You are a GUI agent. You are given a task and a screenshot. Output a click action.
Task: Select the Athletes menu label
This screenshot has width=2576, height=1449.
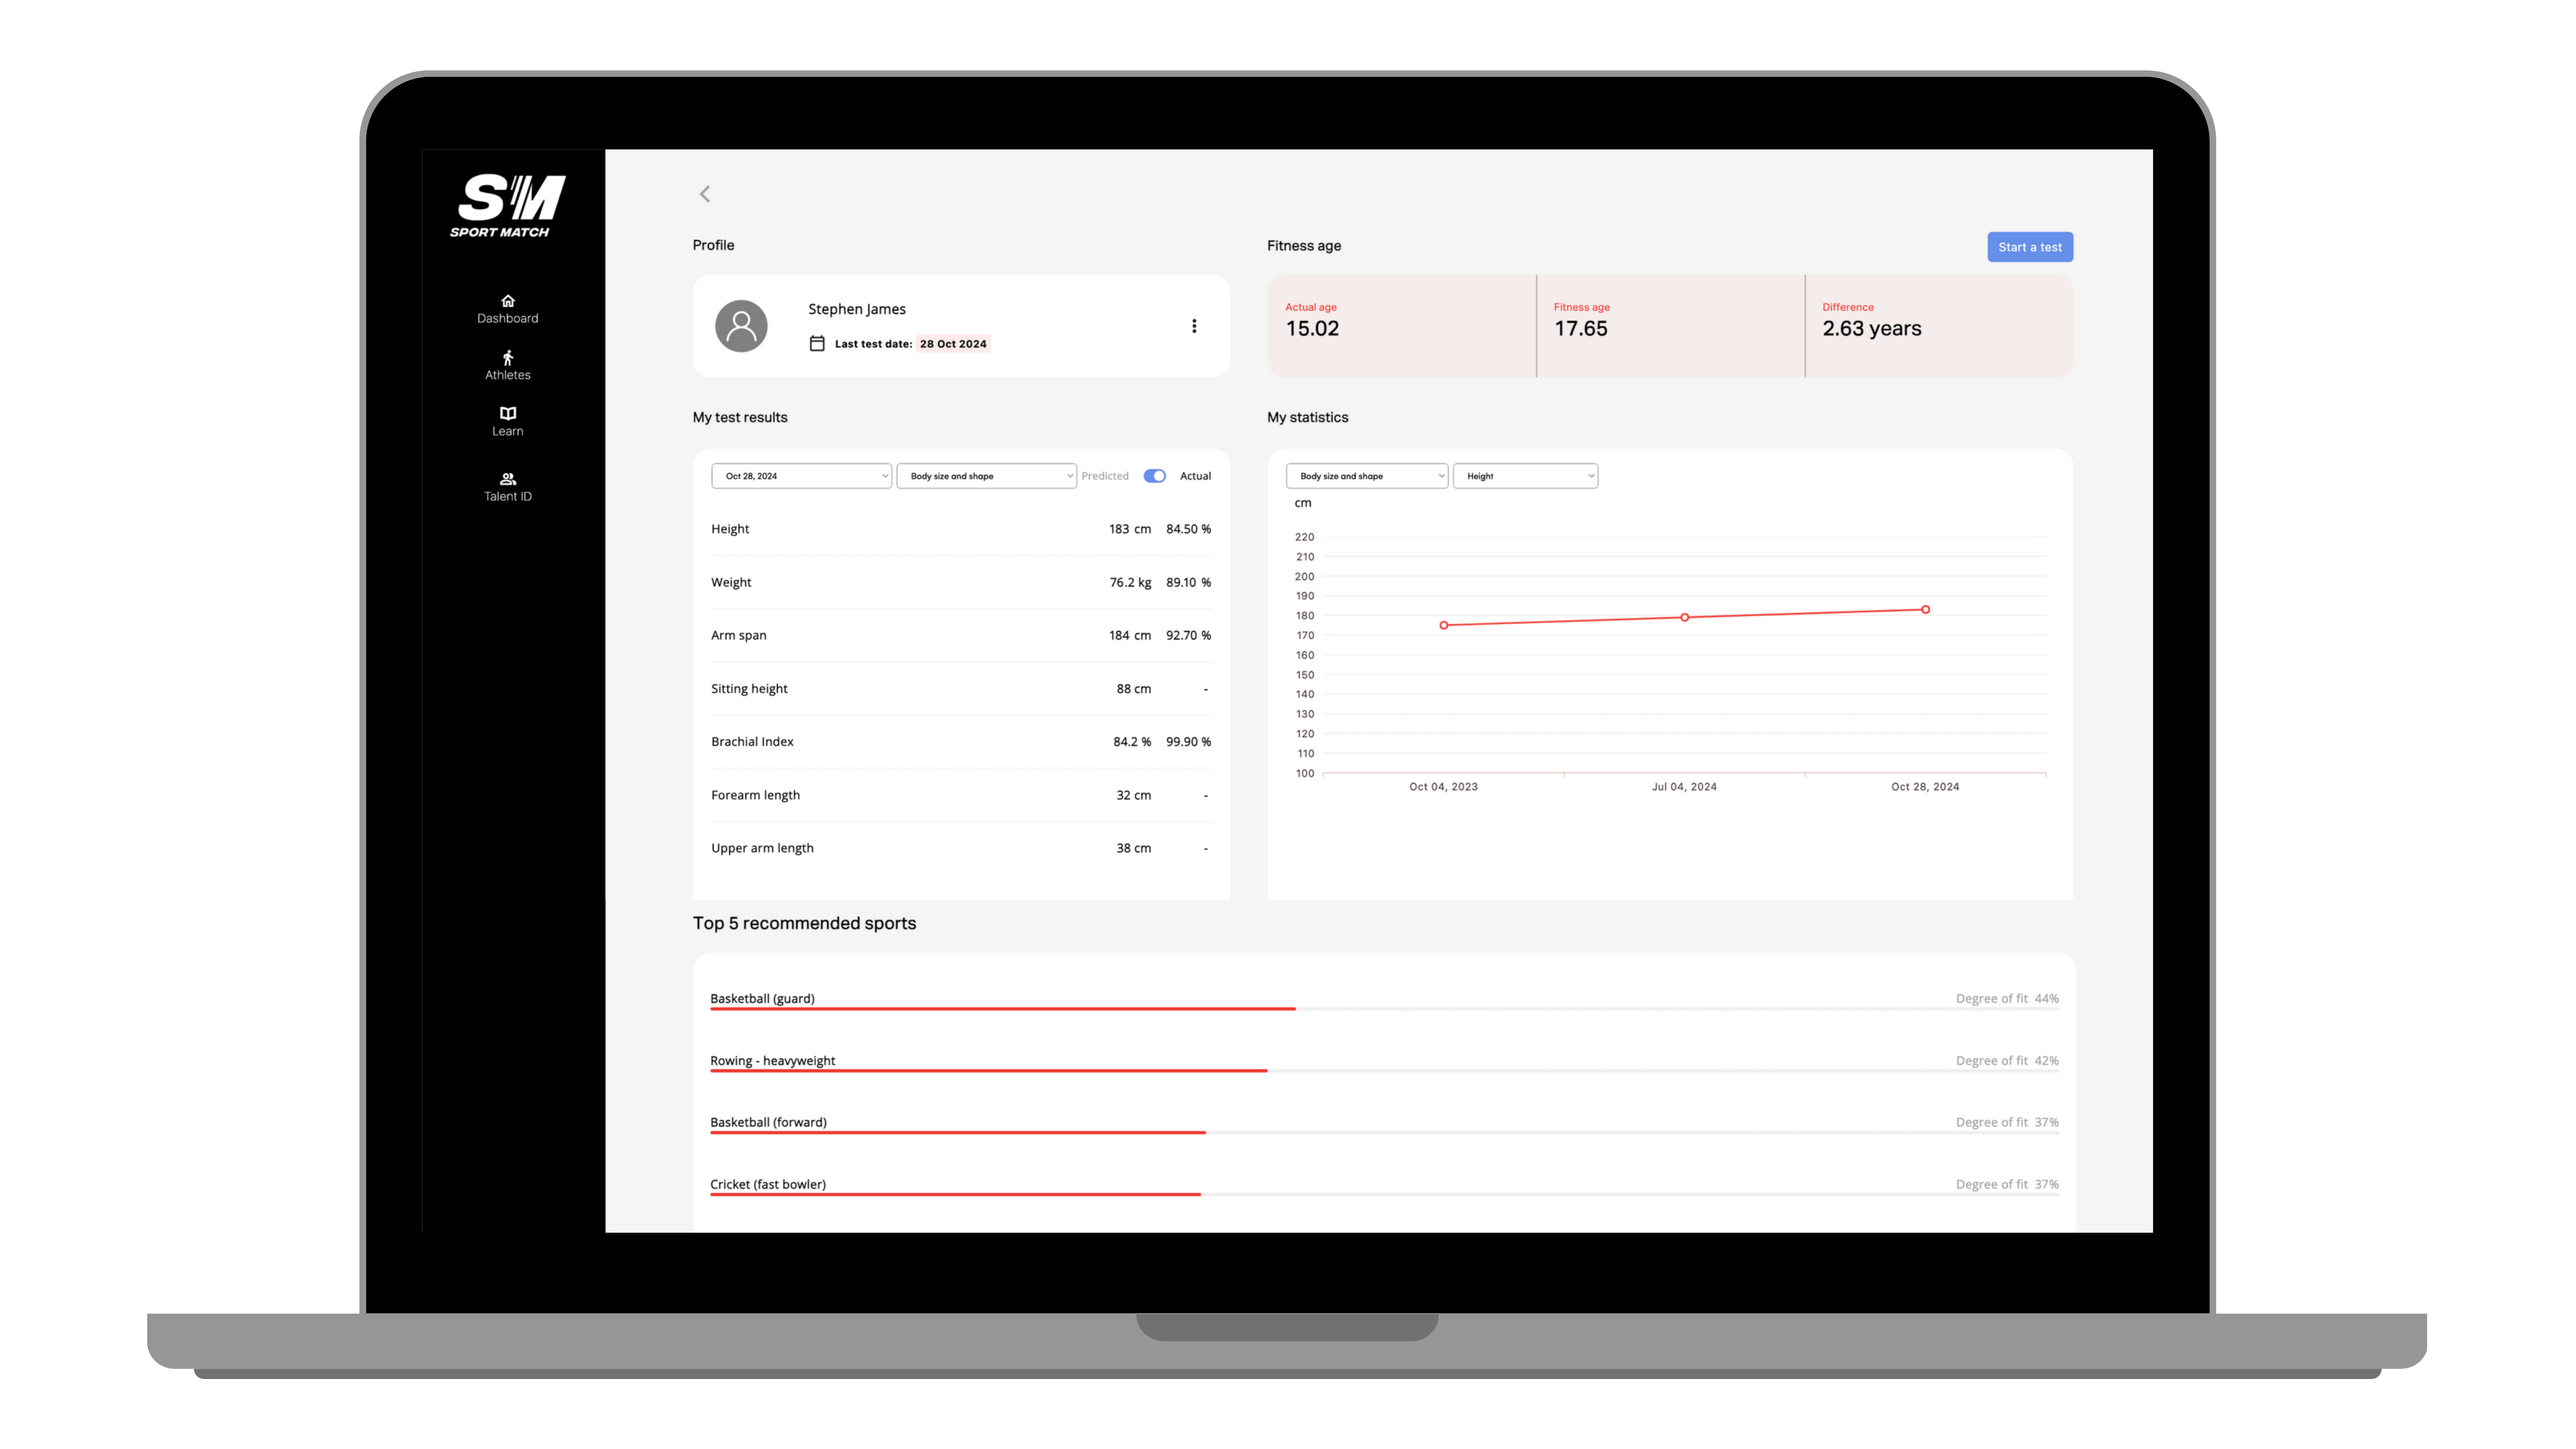[x=508, y=375]
